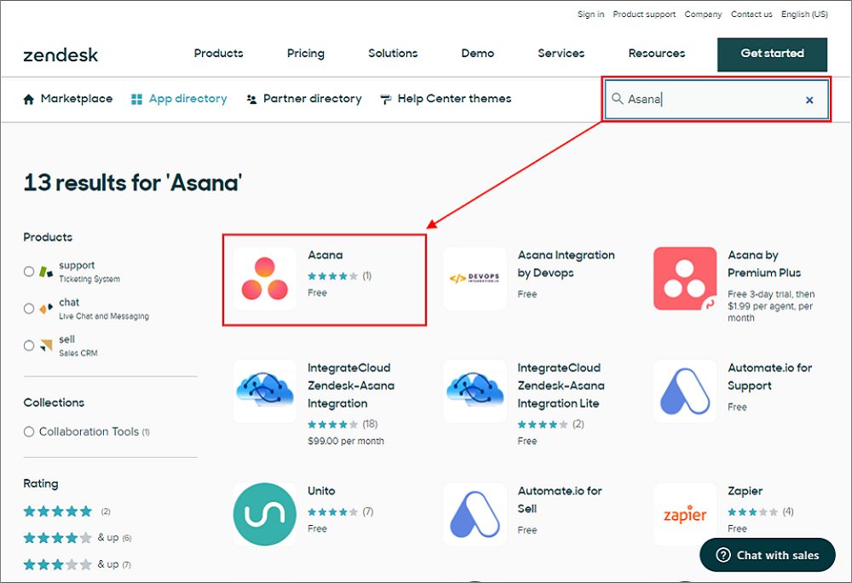Click the Asana star rating
852x583 pixels.
[x=332, y=277]
